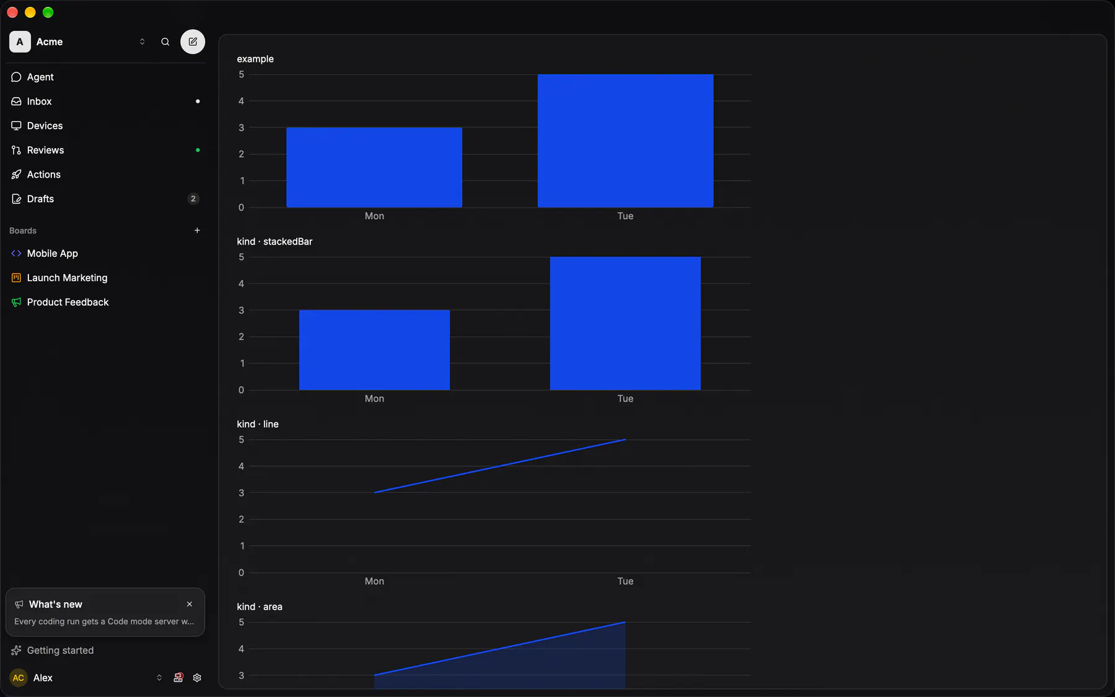Click the sparkle icon beside Getting started

pyautogui.click(x=16, y=651)
